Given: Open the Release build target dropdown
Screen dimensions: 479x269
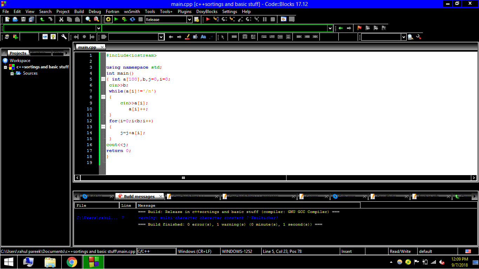Looking at the screenshot, I should click(189, 20).
